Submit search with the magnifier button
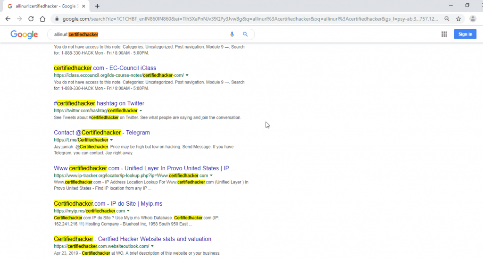This screenshot has width=483, height=259. tap(245, 34)
